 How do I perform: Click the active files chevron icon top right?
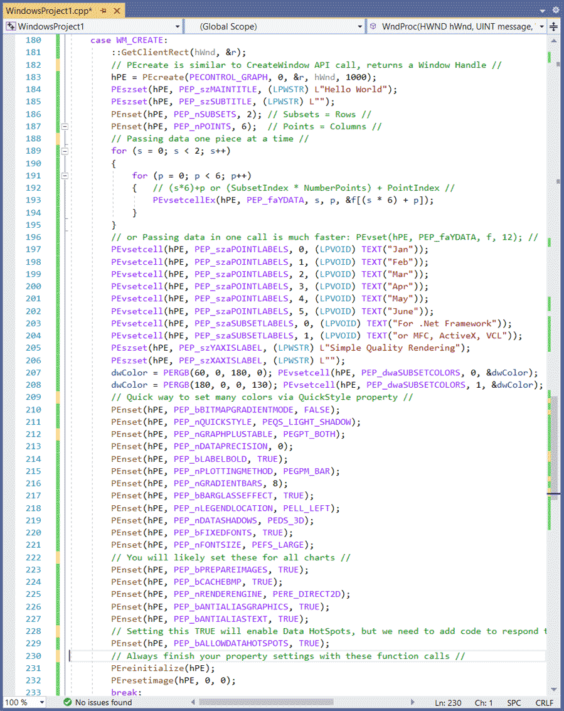[541, 10]
